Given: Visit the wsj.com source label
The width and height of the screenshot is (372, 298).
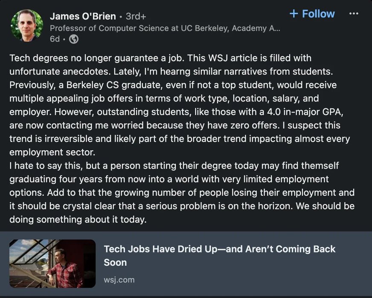Looking at the screenshot, I should tap(119, 280).
